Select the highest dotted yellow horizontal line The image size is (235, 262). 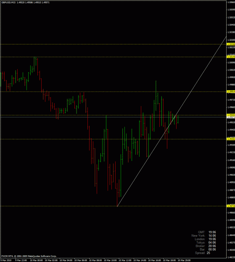(113, 44)
